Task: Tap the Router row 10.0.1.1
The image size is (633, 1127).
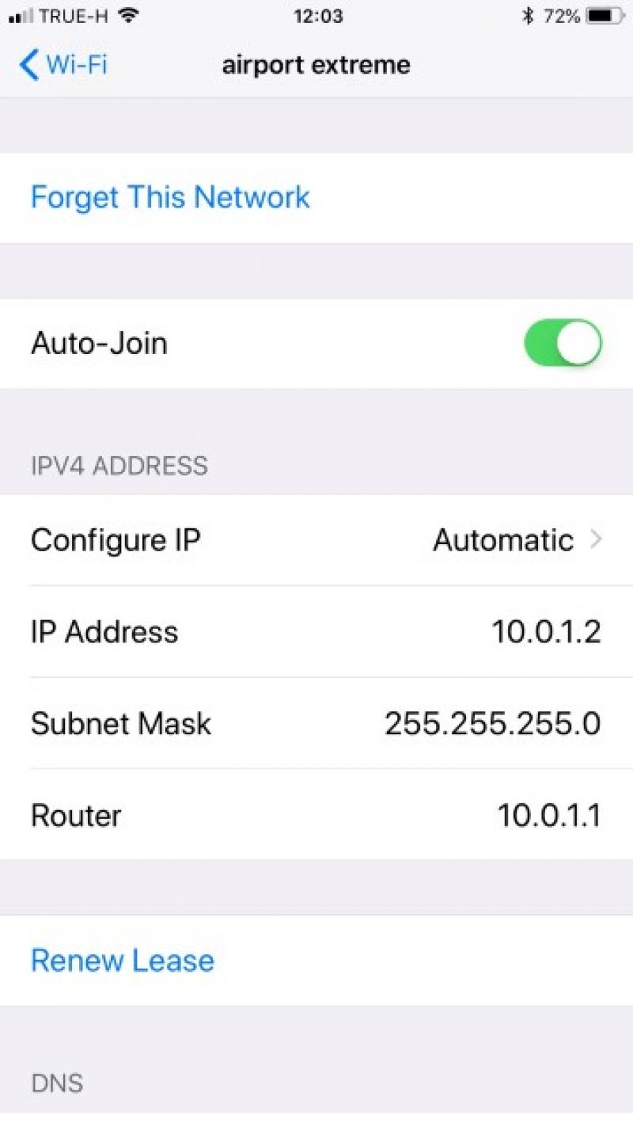Action: [x=316, y=814]
